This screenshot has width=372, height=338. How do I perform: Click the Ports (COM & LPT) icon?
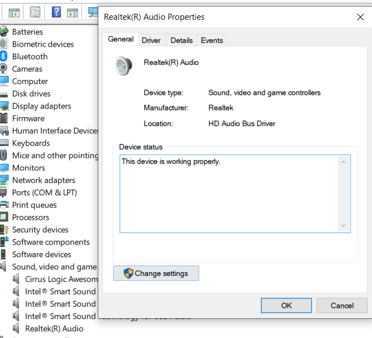(x=3, y=192)
